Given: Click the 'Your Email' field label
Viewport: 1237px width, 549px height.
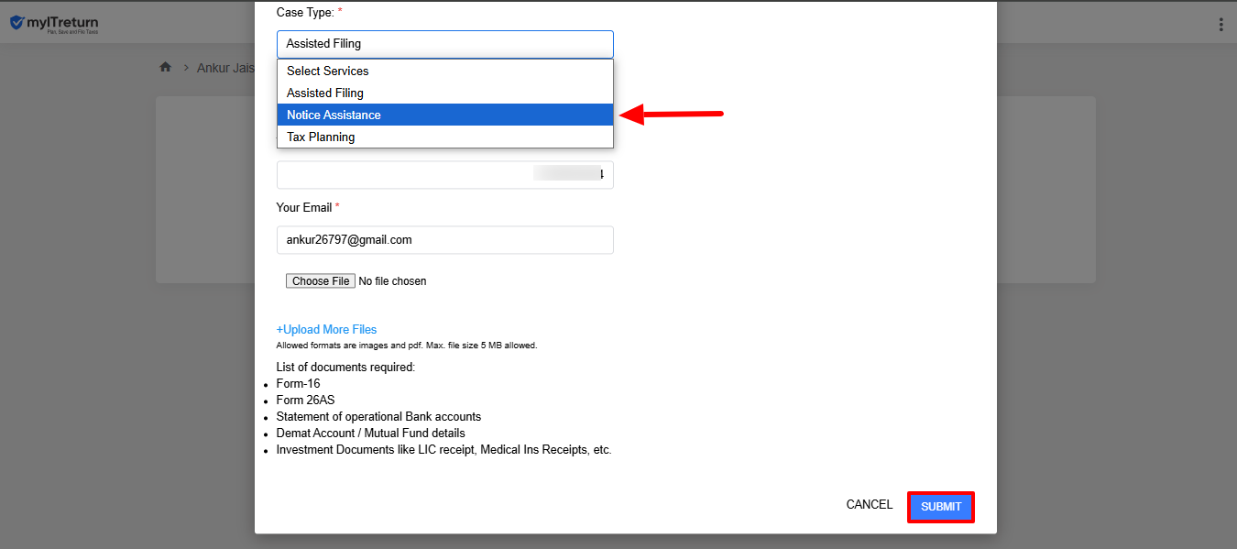Looking at the screenshot, I should [x=304, y=208].
